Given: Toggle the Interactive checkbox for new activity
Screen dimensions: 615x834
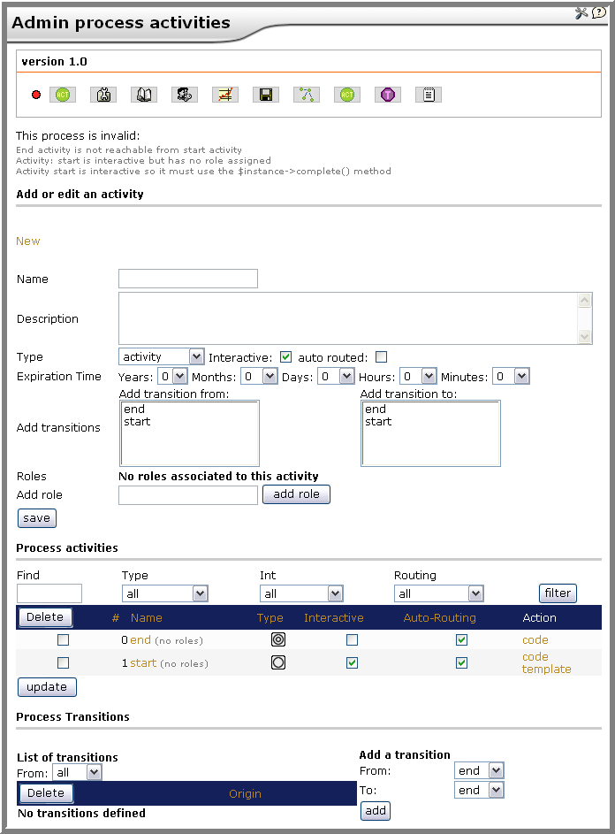Looking at the screenshot, I should pos(286,357).
